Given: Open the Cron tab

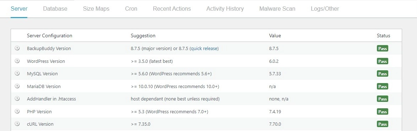Looking at the screenshot, I should (131, 9).
